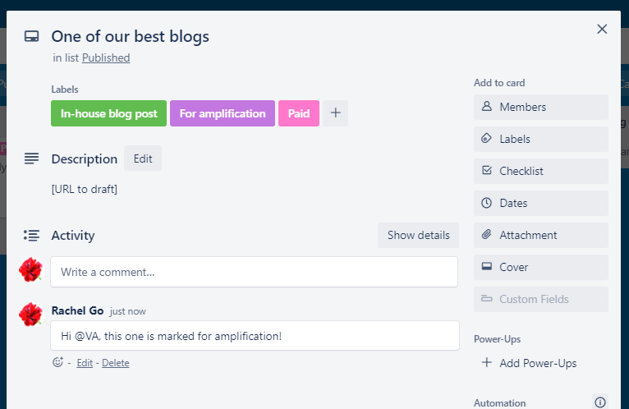Open the Cover options
629x409 pixels.
pos(541,267)
